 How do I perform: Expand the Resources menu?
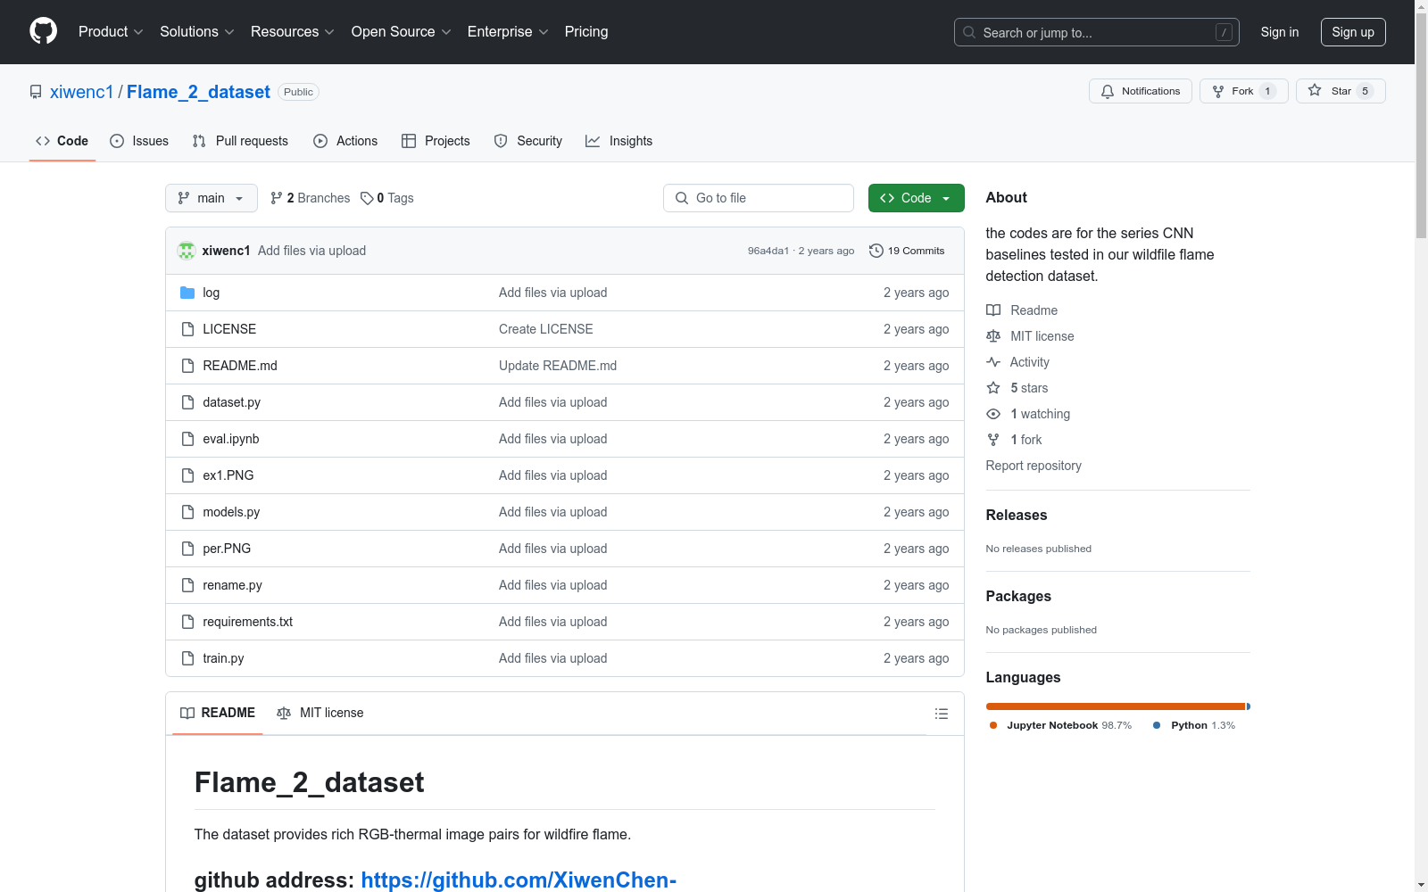(x=293, y=32)
